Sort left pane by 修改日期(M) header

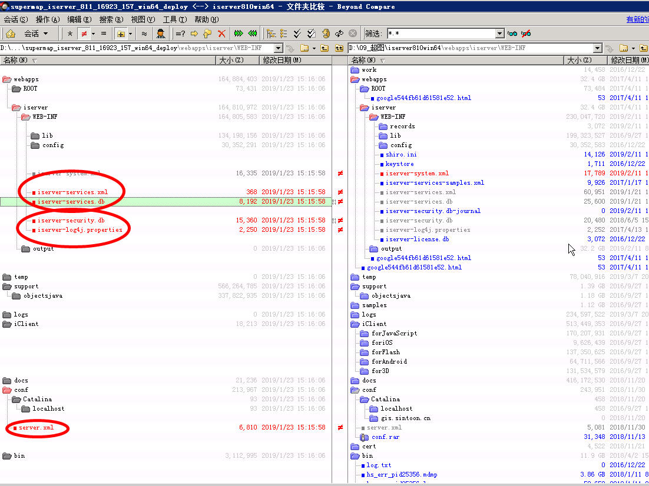point(296,61)
